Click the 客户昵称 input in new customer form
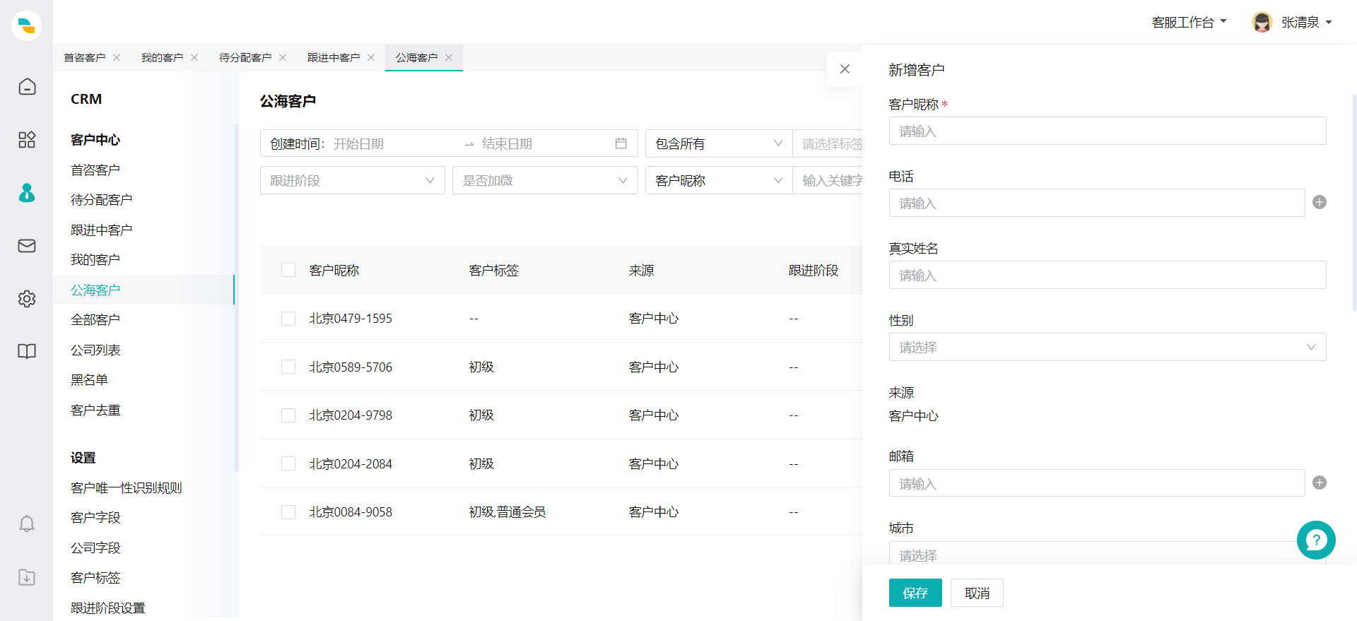Screen dimensions: 1357x621 click(1108, 131)
